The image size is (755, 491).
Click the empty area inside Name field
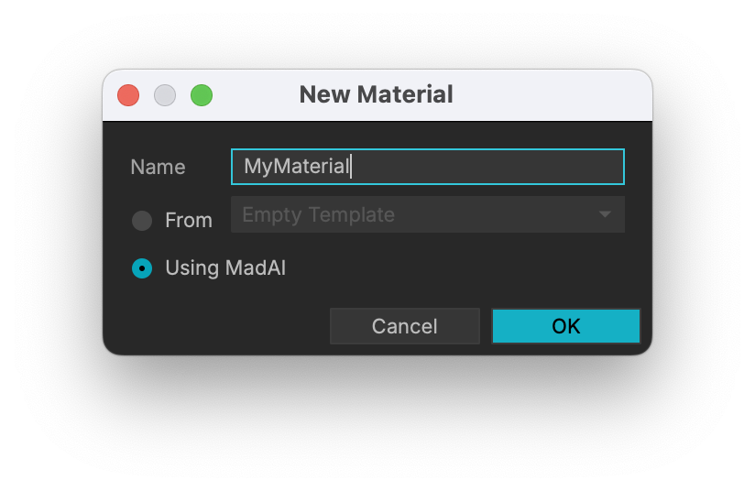point(487,167)
